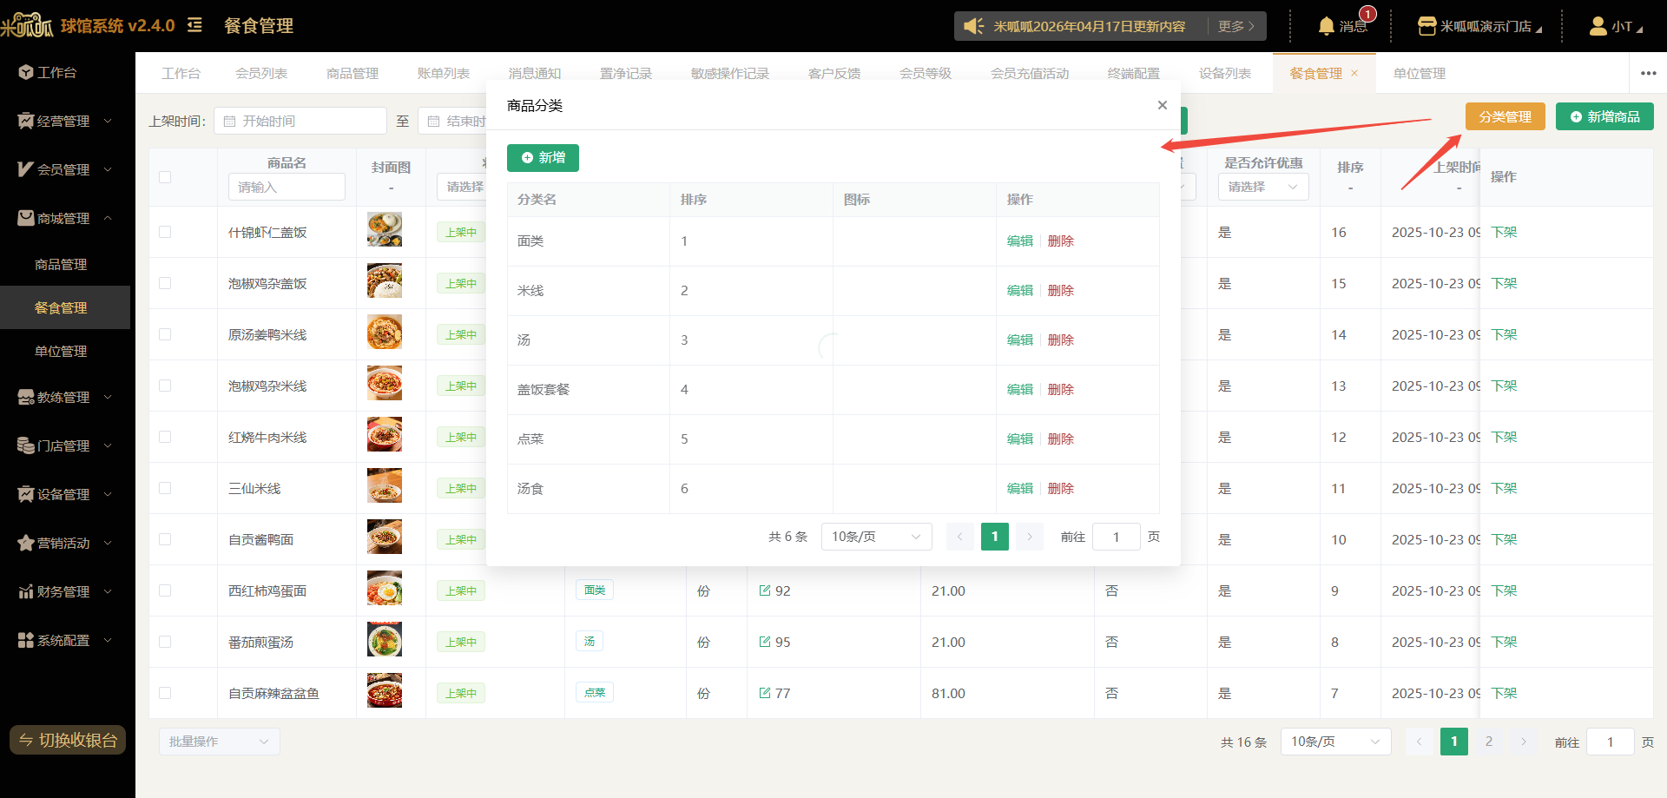
Task: Click the 商品名 filter input
Action: coord(287,187)
